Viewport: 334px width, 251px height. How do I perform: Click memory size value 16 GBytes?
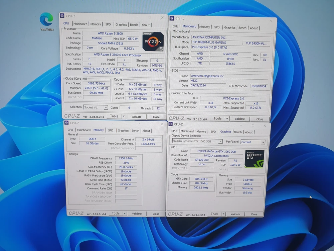(92, 144)
